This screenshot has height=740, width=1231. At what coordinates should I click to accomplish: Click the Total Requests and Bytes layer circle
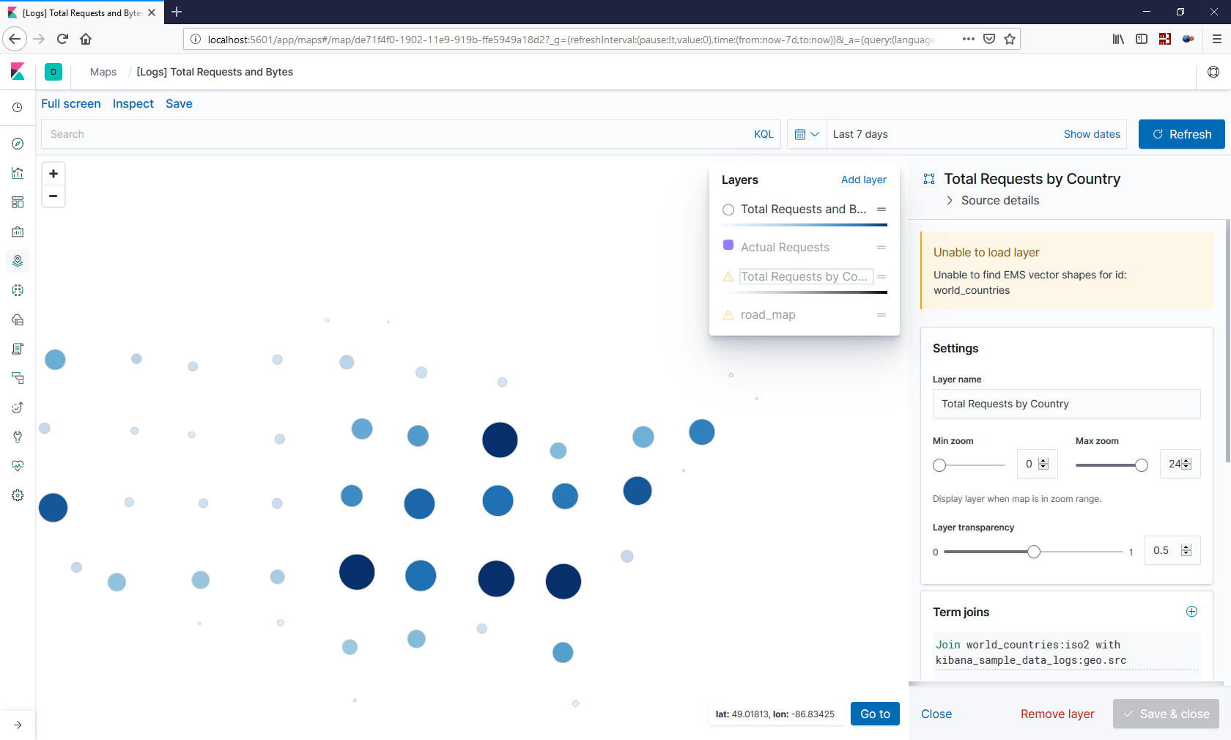point(728,210)
